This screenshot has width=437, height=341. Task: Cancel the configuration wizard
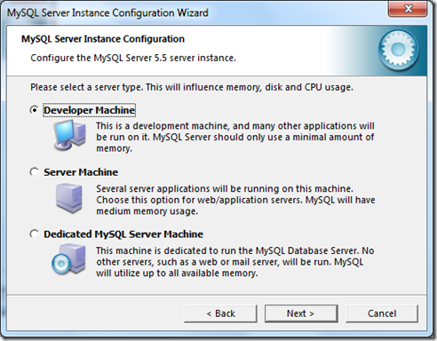click(x=382, y=313)
